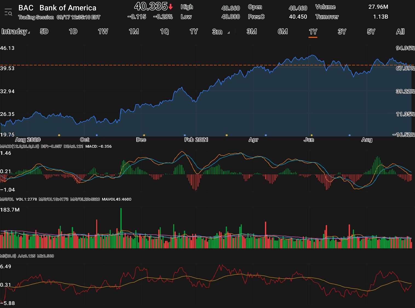
Task: Click the 94.96% percentage axis label
Action: [x=405, y=48]
